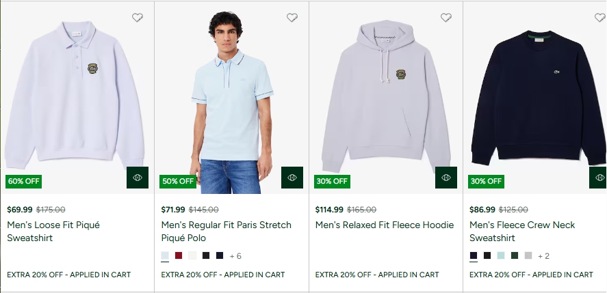Open Men's Relaxed Fit Fleece Hoodie link

(384, 225)
